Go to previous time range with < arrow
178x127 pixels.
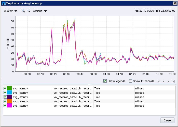point(163,81)
